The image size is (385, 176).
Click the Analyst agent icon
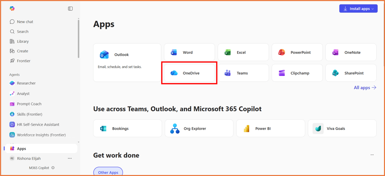(12, 93)
